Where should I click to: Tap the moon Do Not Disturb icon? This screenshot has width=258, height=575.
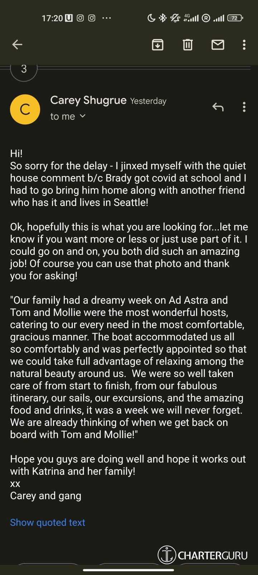tap(151, 18)
